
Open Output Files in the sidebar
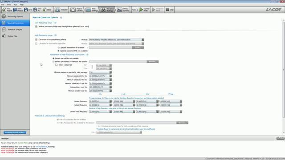[x=15, y=36]
